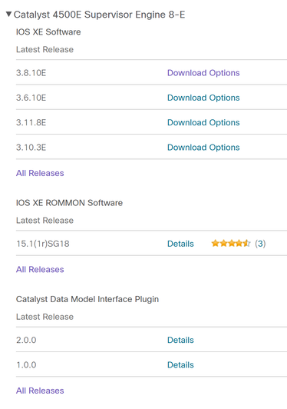Collapse Catalyst 4500E Supervisor Engine 8-E section
The image size is (287, 409).
(x=8, y=14)
